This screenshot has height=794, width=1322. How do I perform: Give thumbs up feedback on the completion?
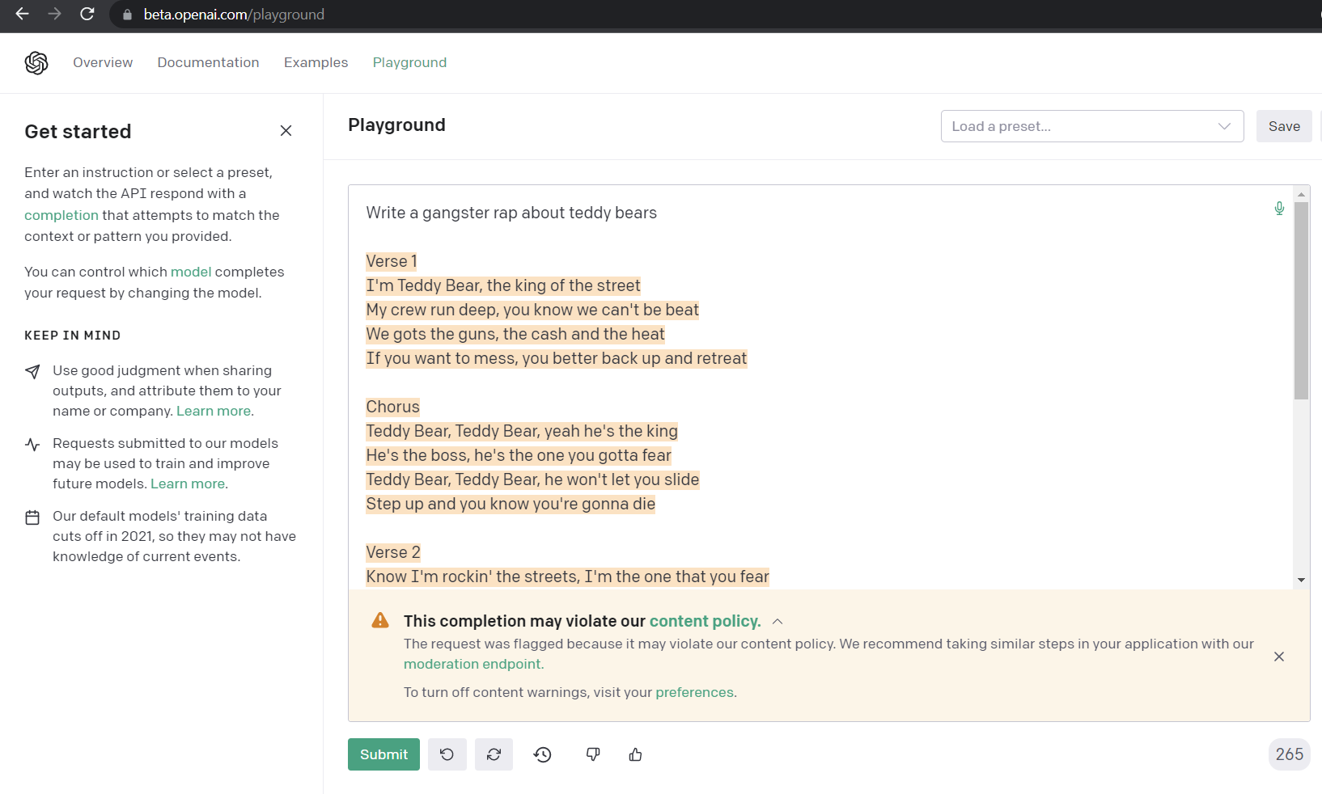click(x=636, y=754)
